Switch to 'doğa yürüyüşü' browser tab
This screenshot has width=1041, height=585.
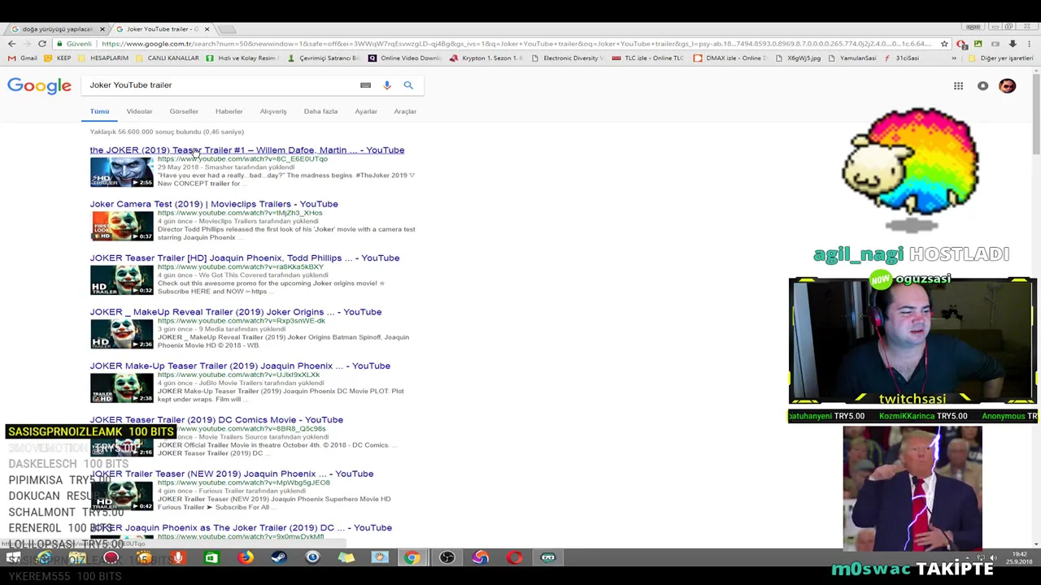pyautogui.click(x=55, y=29)
